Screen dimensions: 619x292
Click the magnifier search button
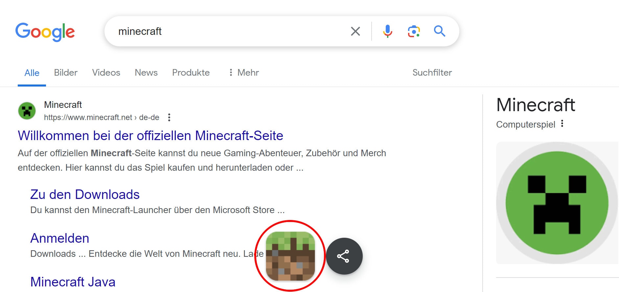(439, 31)
